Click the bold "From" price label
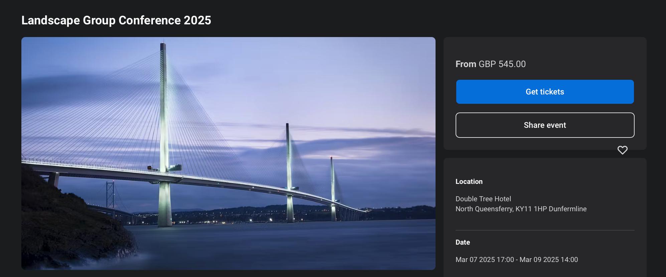666x277 pixels. tap(466, 64)
